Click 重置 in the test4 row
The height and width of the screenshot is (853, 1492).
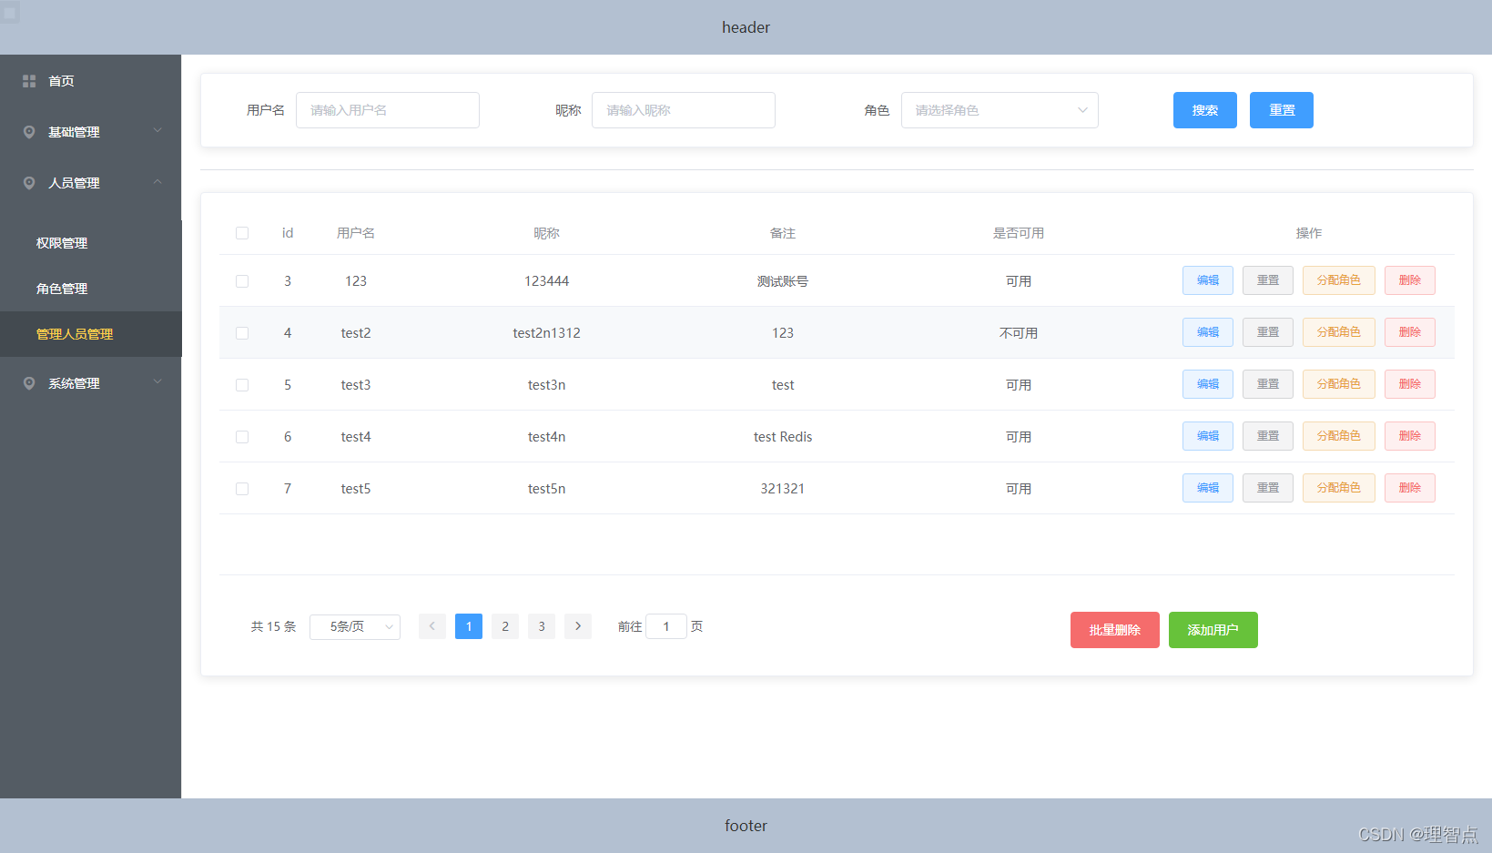coord(1268,436)
